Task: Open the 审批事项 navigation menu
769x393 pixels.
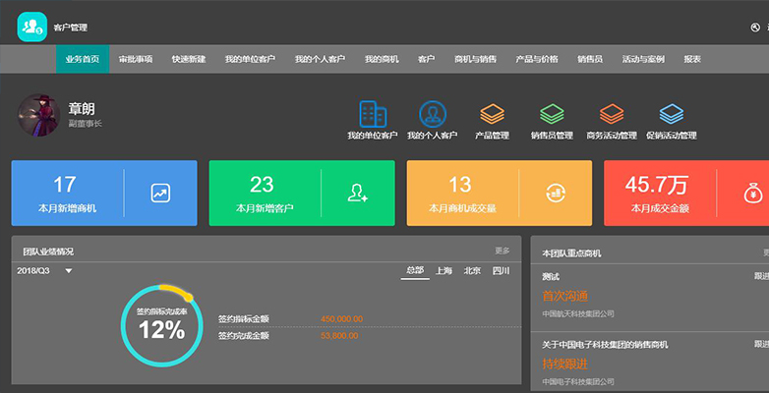Action: (x=136, y=59)
